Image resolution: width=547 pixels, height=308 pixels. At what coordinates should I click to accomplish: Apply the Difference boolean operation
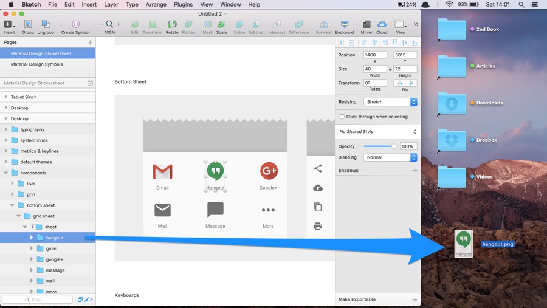click(298, 27)
